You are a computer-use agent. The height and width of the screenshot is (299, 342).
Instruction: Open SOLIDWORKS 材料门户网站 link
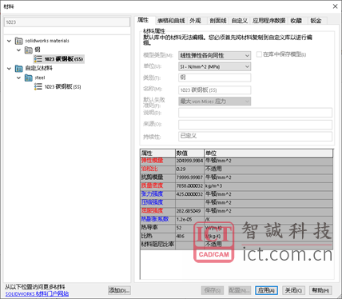[37, 293]
